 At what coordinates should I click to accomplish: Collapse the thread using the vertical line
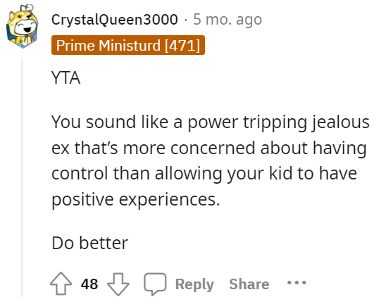23,177
